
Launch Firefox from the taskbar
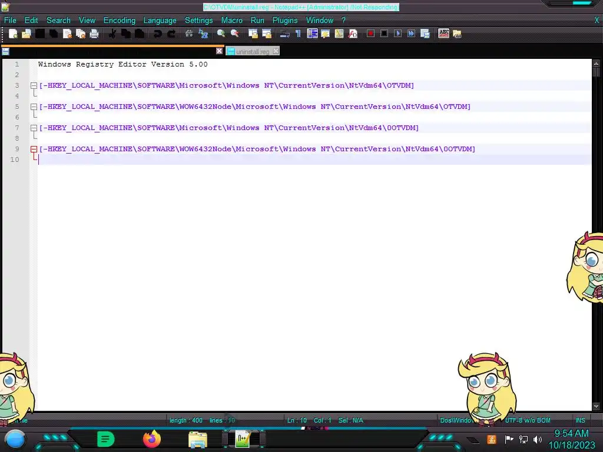[151, 439]
